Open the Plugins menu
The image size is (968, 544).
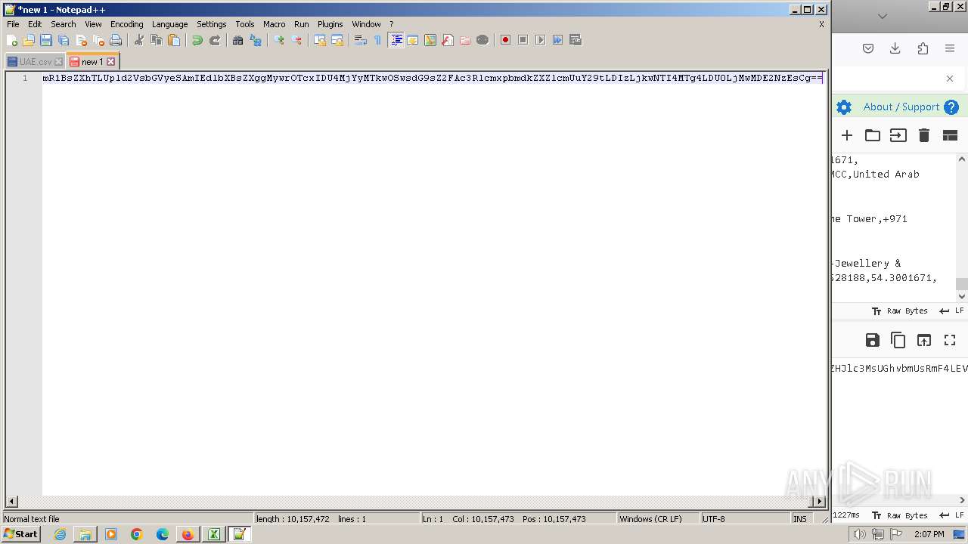[x=330, y=24]
